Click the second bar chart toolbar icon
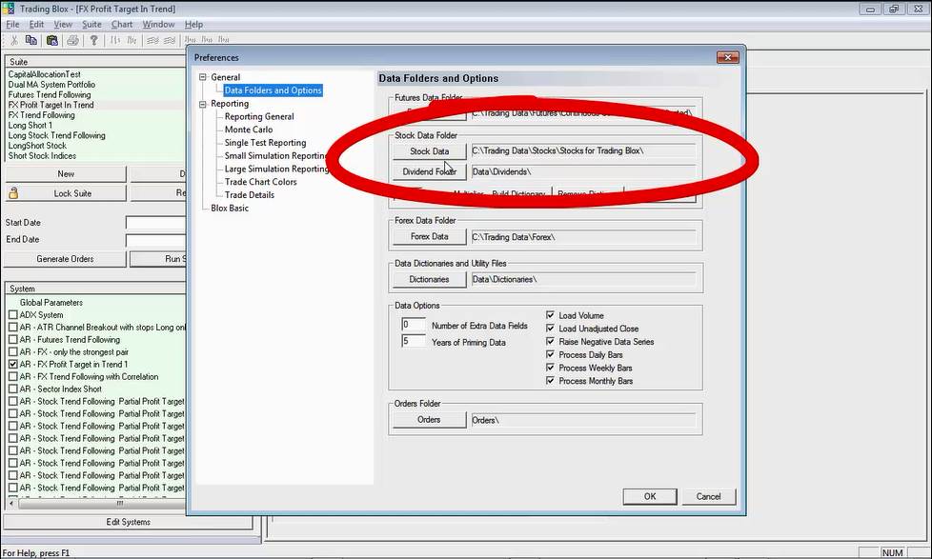The height and width of the screenshot is (559, 932). click(x=132, y=40)
